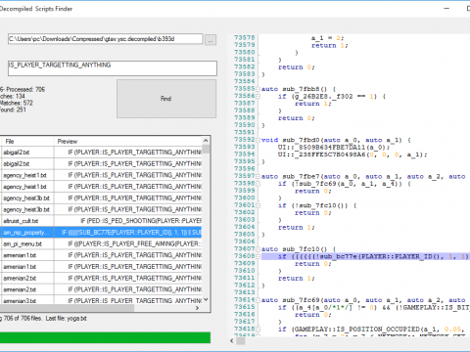Select the highlighted am_mp_property result row
470x352 pixels.
[x=102, y=233]
